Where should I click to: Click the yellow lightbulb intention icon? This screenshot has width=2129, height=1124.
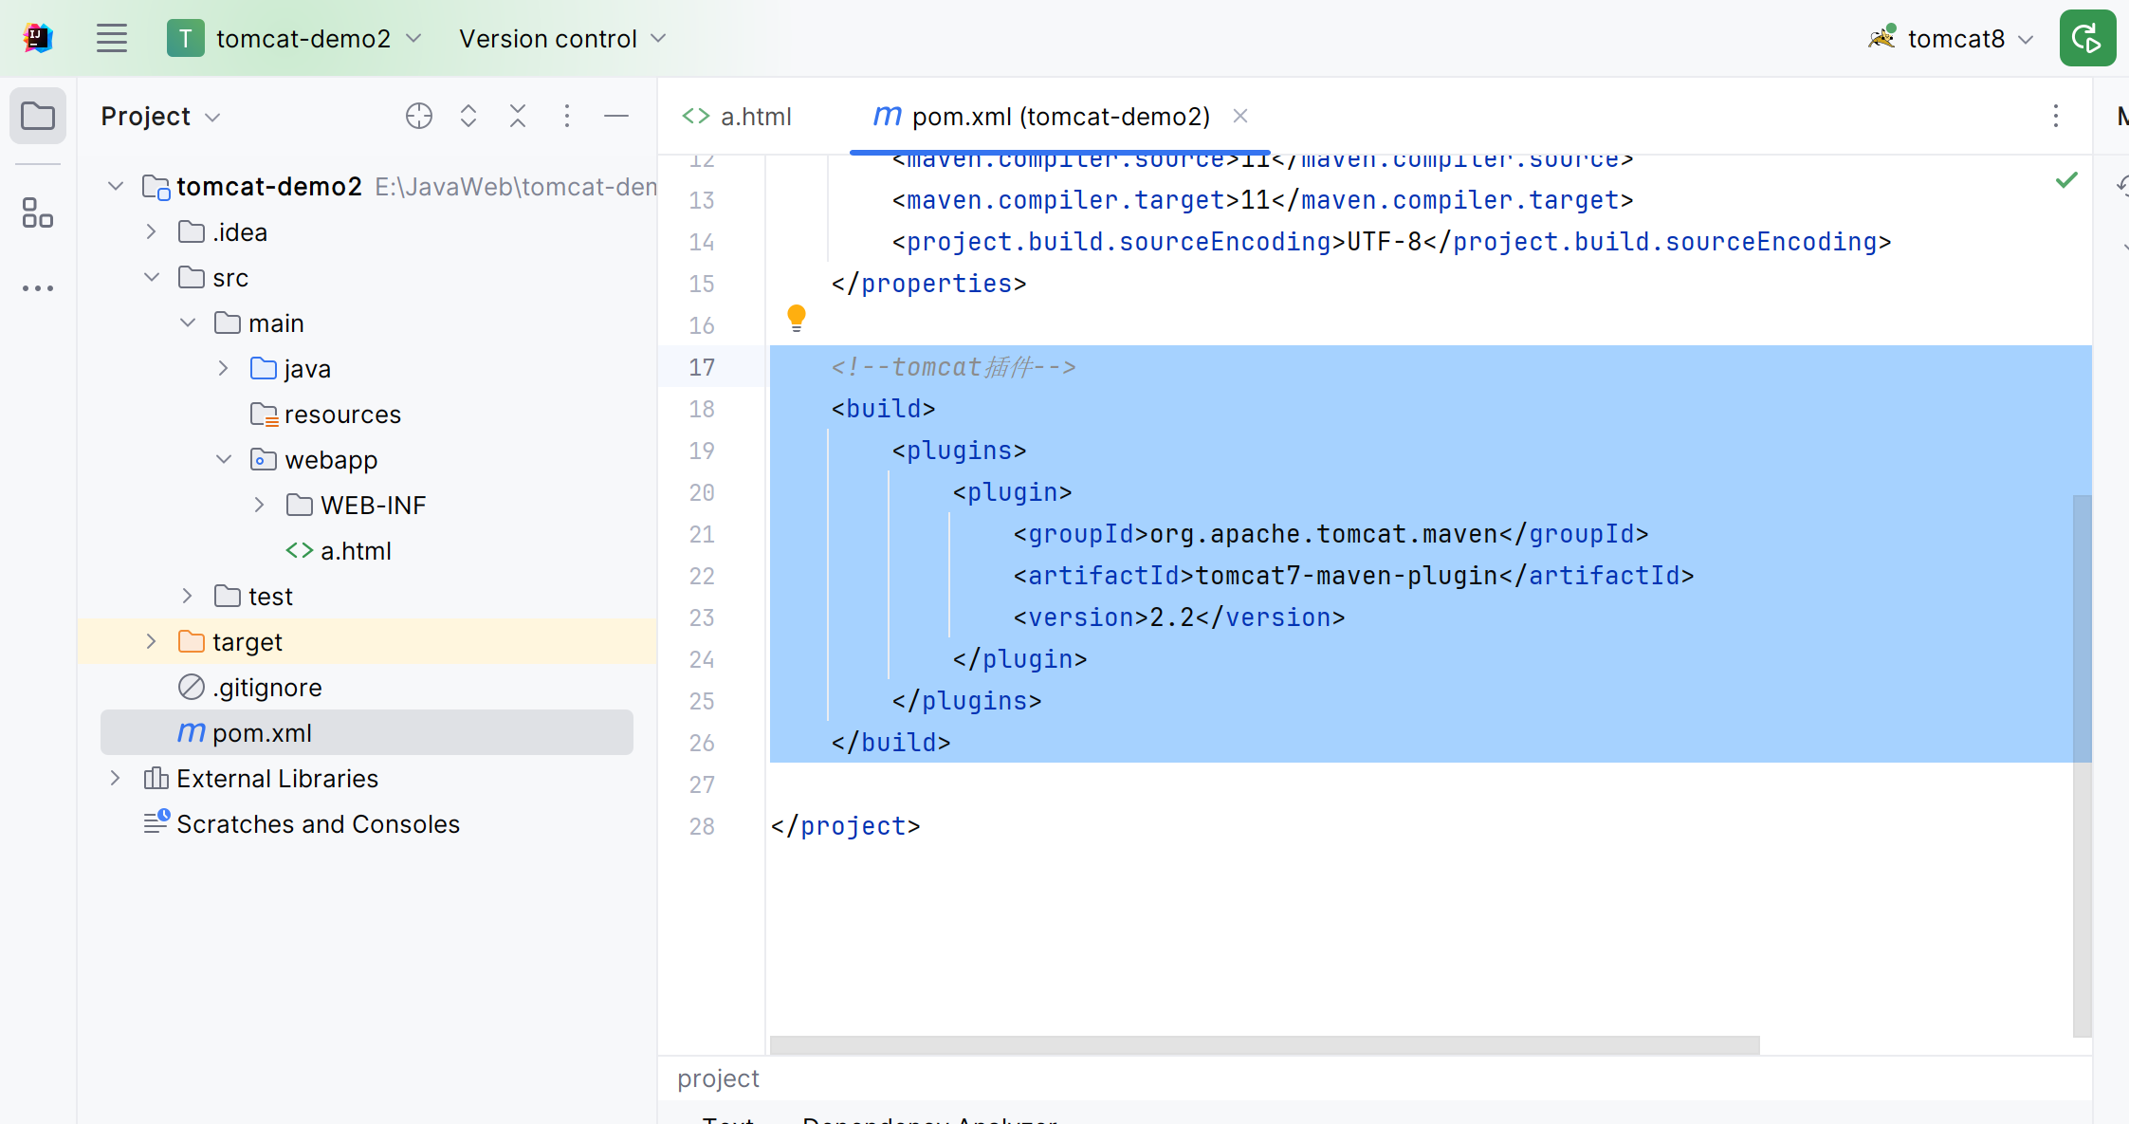click(797, 318)
